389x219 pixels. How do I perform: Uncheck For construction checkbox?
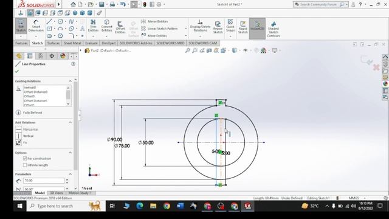tap(25, 158)
